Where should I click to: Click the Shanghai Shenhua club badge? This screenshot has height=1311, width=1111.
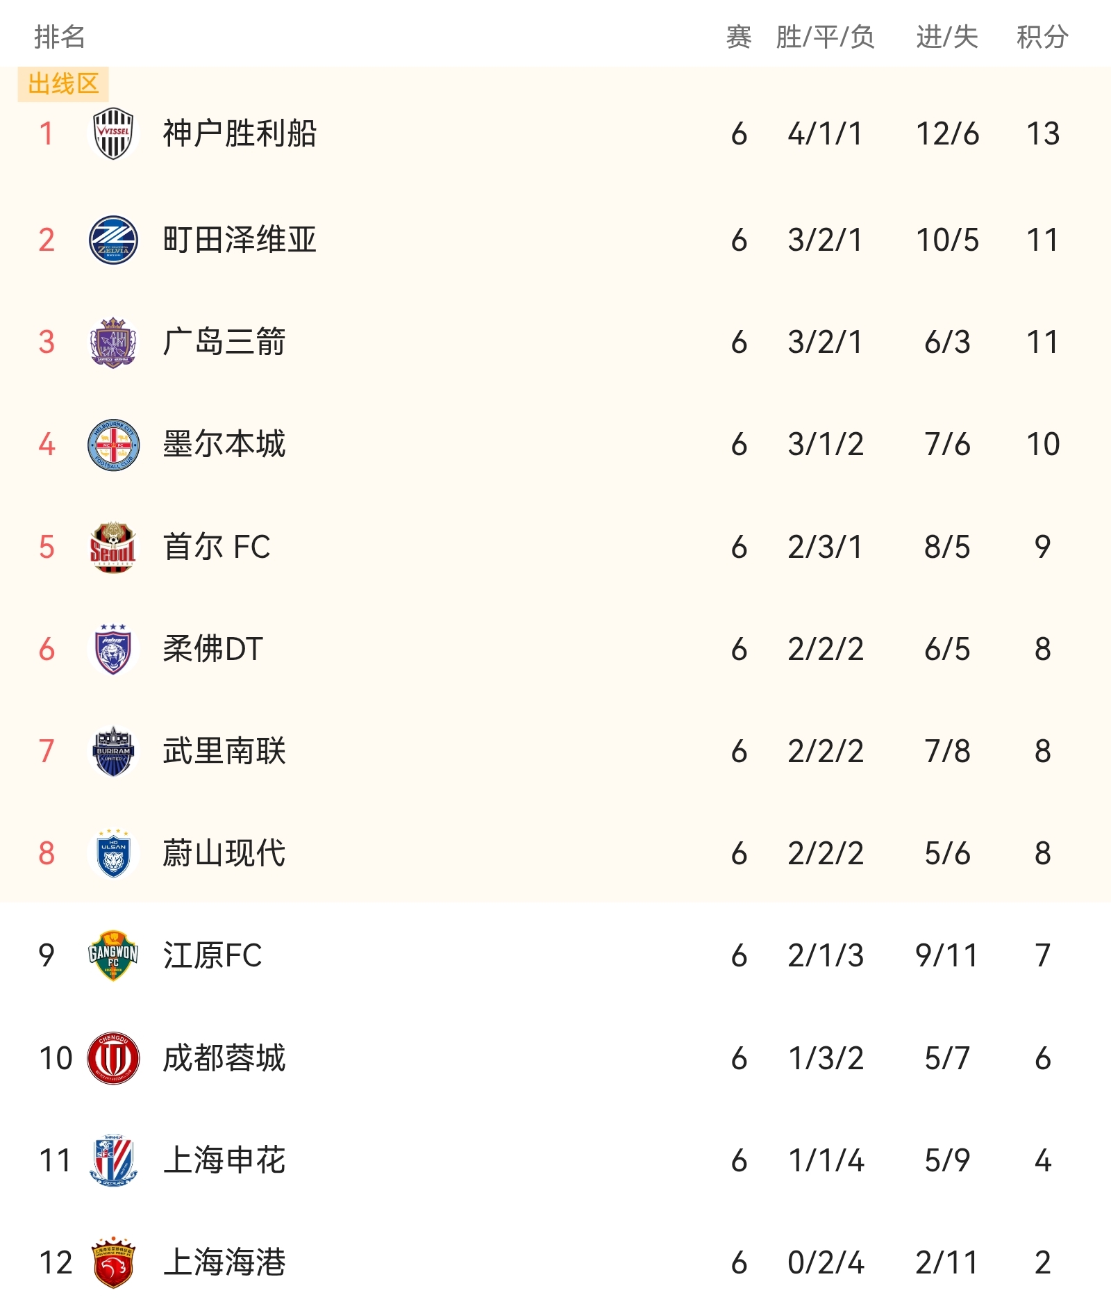coord(113,1160)
